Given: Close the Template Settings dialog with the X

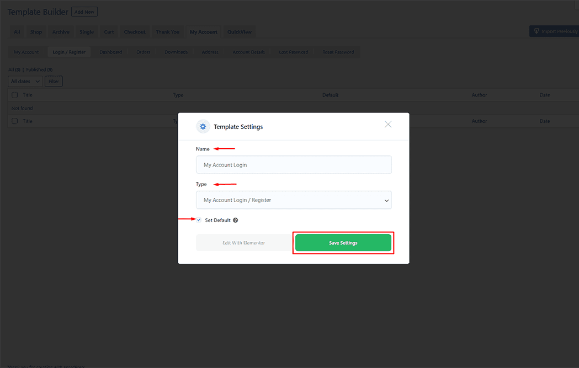Looking at the screenshot, I should click(x=388, y=125).
